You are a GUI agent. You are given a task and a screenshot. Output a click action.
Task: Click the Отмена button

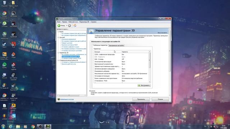click(x=160, y=99)
